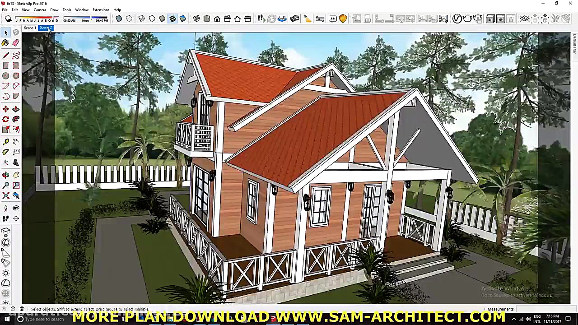
Task: Switch to the Scene 1 tab
Action: [x=29, y=28]
